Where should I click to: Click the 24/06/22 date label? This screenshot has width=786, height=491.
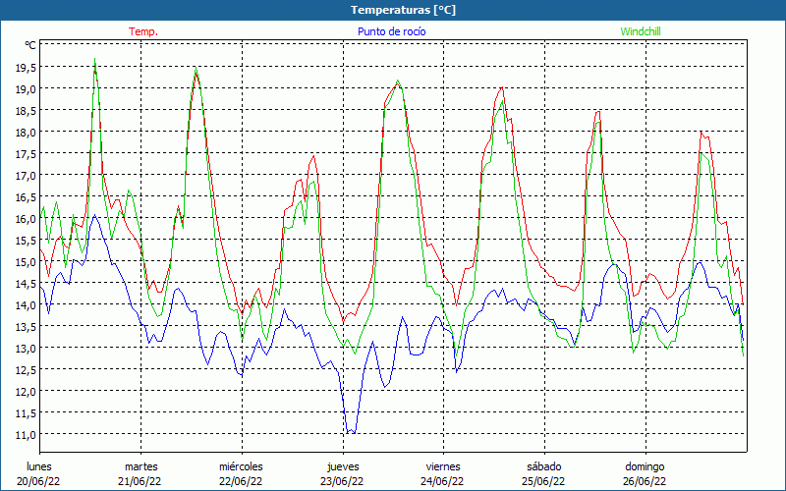[443, 481]
